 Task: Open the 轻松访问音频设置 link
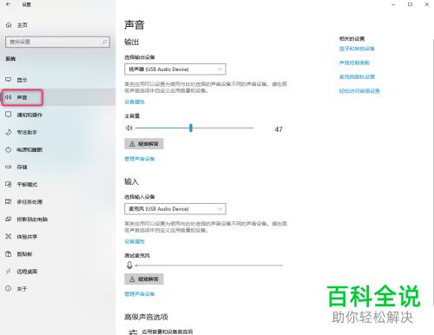359,91
